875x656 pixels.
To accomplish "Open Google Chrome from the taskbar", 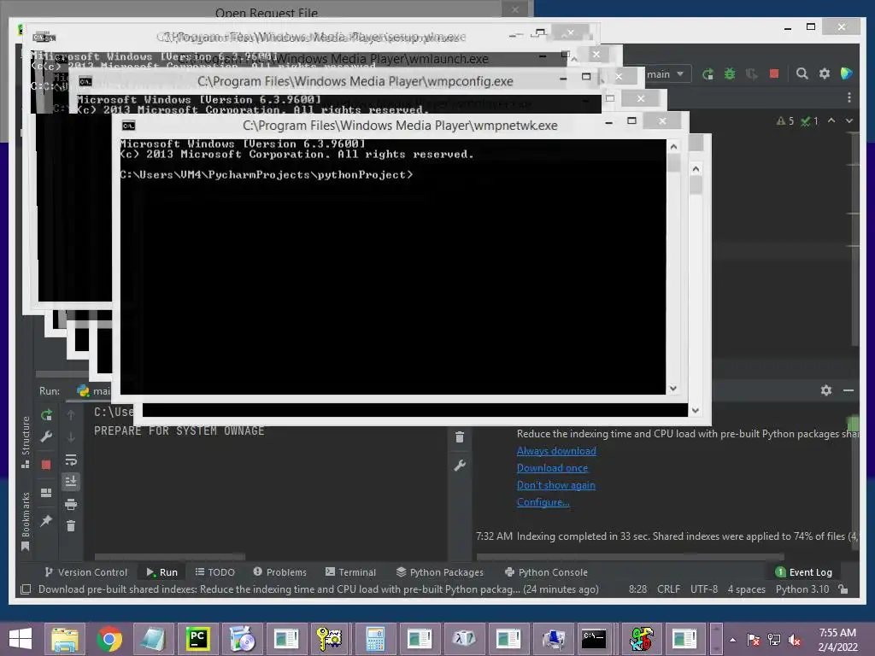I will (x=109, y=639).
